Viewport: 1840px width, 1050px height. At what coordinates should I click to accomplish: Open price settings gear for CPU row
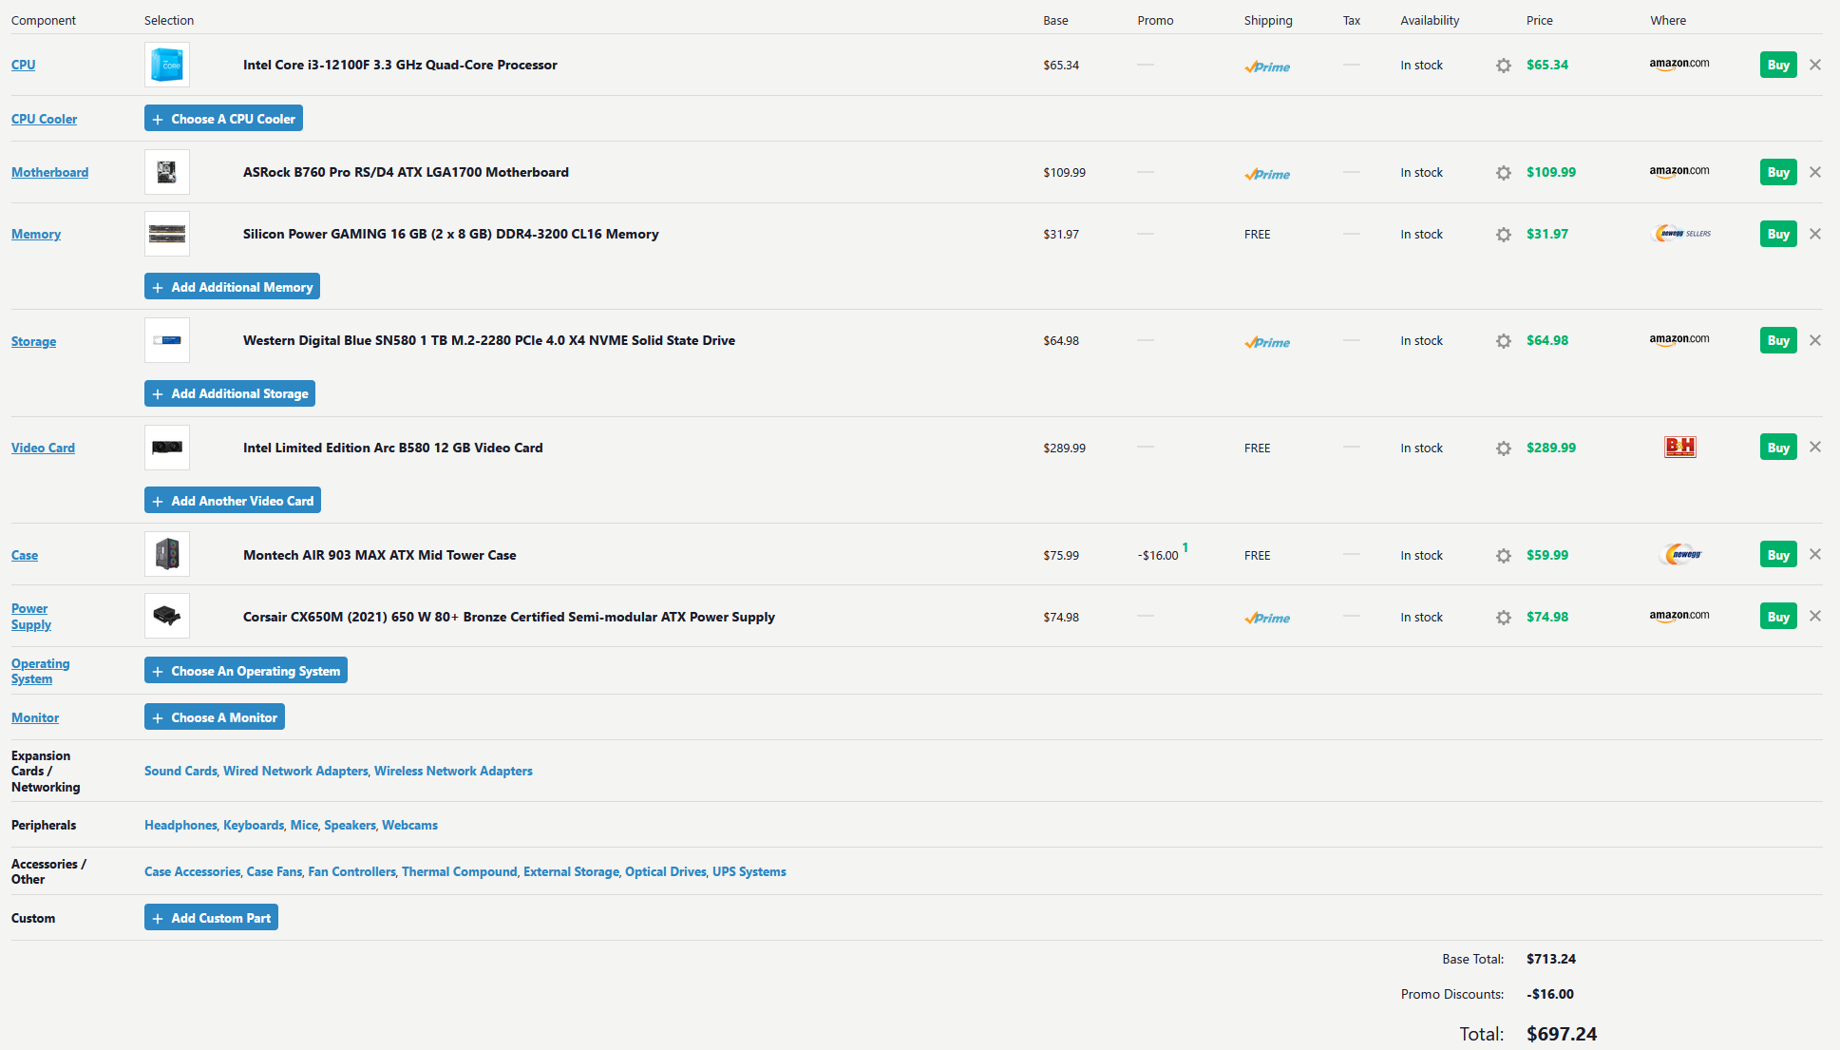click(1503, 66)
